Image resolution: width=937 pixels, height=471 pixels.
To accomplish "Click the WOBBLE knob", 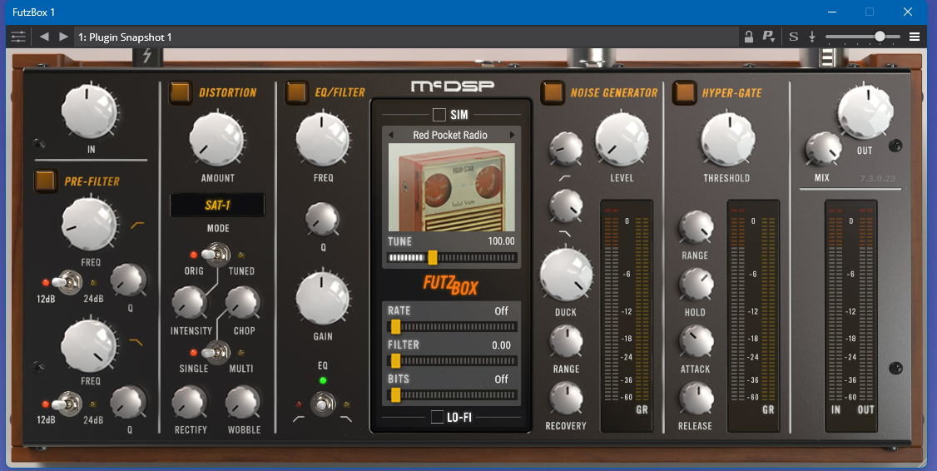I will coord(243,402).
